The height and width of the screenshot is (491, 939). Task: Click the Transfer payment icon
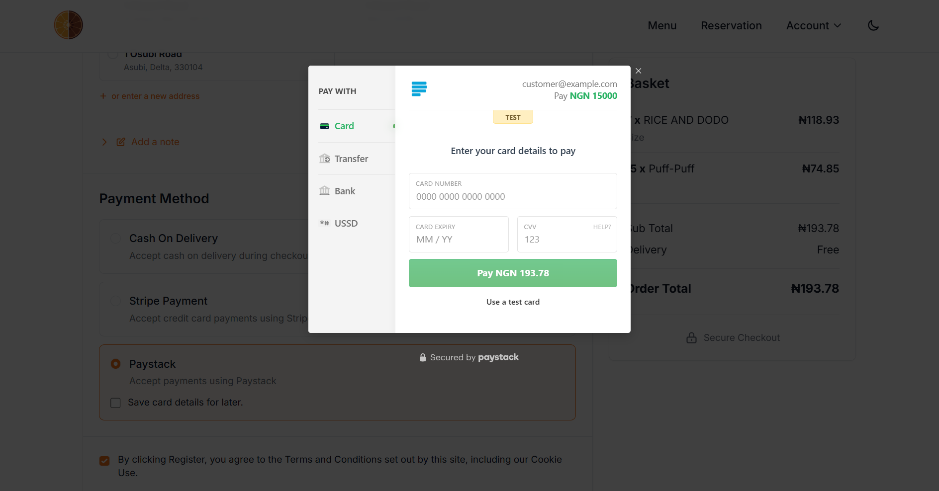pyautogui.click(x=325, y=159)
